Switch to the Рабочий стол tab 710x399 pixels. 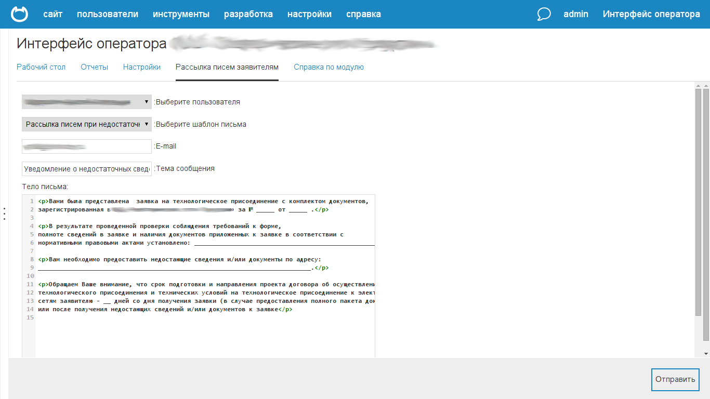(x=41, y=67)
